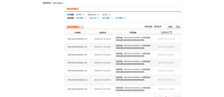Click the 异常明细 column header
Image resolution: width=224 pixels, height=97 pixels.
(x=133, y=33)
